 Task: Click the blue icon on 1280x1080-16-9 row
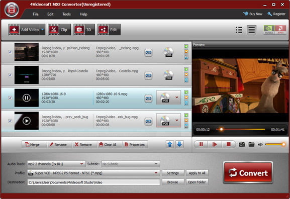186,103
